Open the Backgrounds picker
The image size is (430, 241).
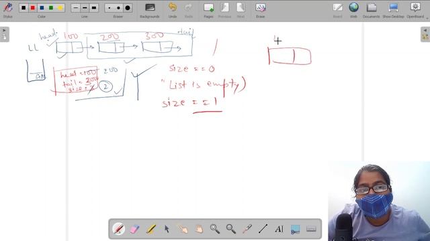[x=149, y=11]
